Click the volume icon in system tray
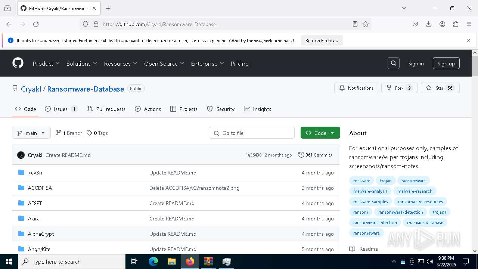The height and width of the screenshot is (269, 478). [x=430, y=262]
